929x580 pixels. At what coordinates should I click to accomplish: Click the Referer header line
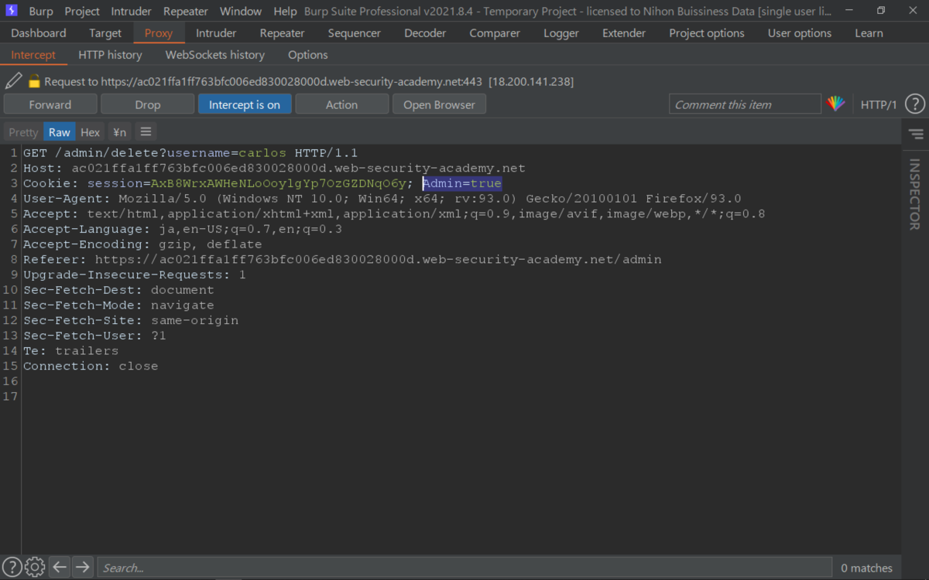[342, 259]
